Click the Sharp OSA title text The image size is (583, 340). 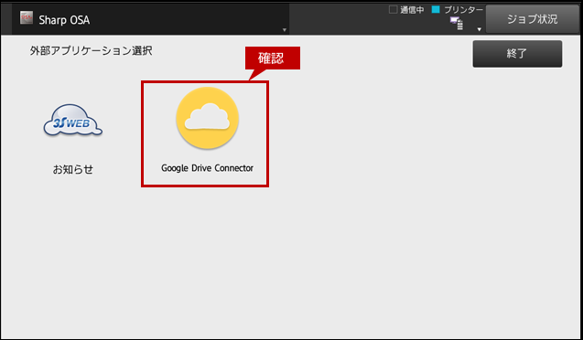click(x=64, y=20)
